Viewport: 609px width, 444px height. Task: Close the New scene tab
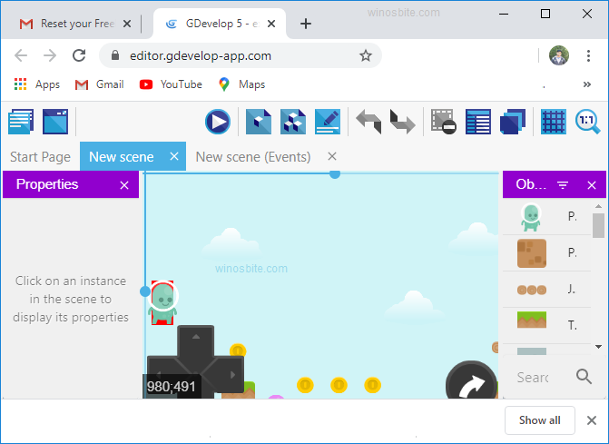[174, 156]
